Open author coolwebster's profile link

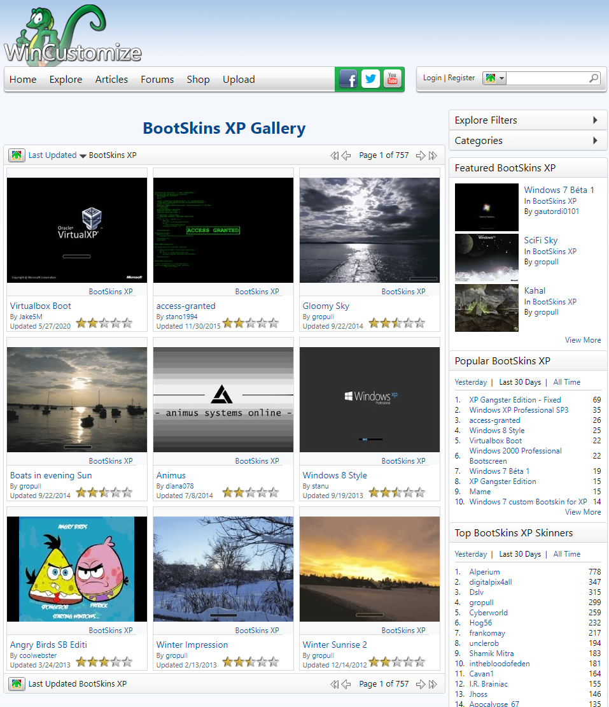tap(38, 655)
